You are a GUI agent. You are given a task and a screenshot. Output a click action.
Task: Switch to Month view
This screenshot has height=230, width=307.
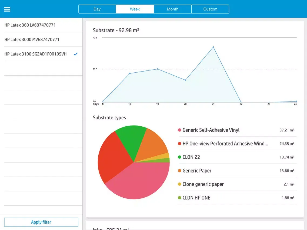(172, 9)
